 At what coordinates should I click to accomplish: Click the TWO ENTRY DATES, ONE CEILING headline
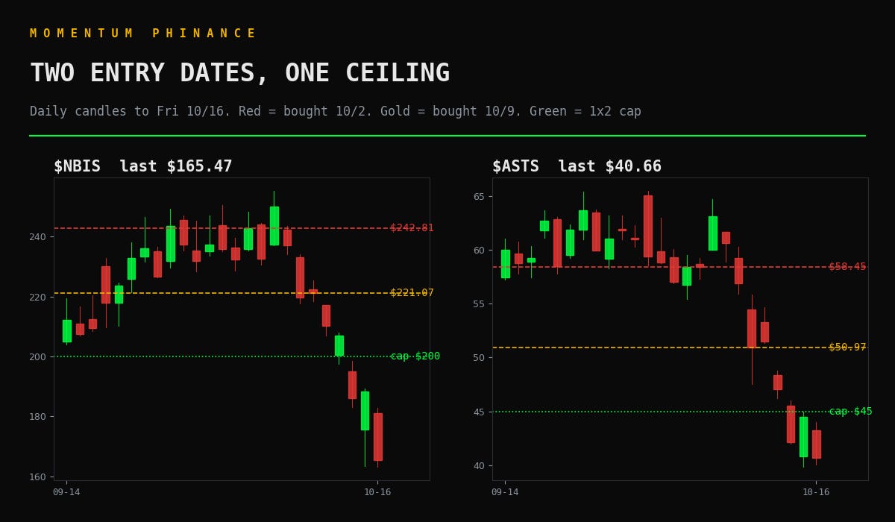pos(240,73)
